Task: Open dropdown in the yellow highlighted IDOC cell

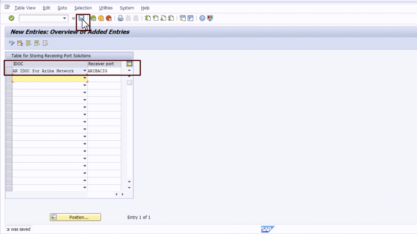Action: (85, 78)
